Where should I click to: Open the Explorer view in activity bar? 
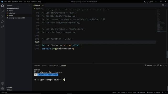2,6
